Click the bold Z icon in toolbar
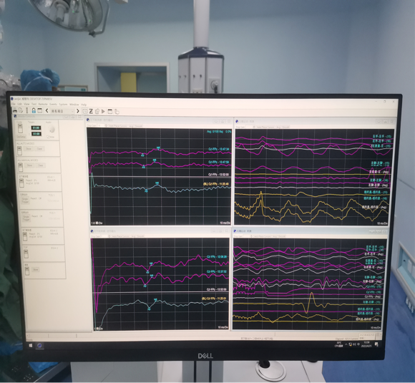415x383 pixels. pos(91,111)
